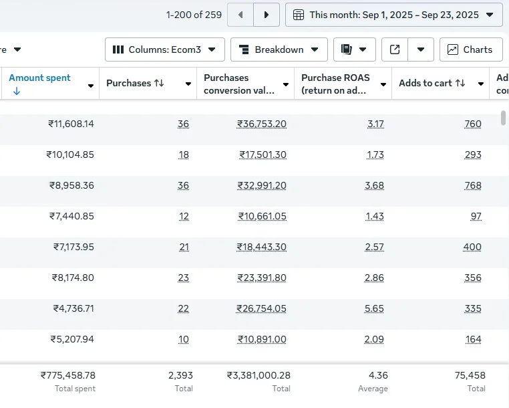Open the ₹36,753.20 purchase value link
509x408 pixels.
261,124
